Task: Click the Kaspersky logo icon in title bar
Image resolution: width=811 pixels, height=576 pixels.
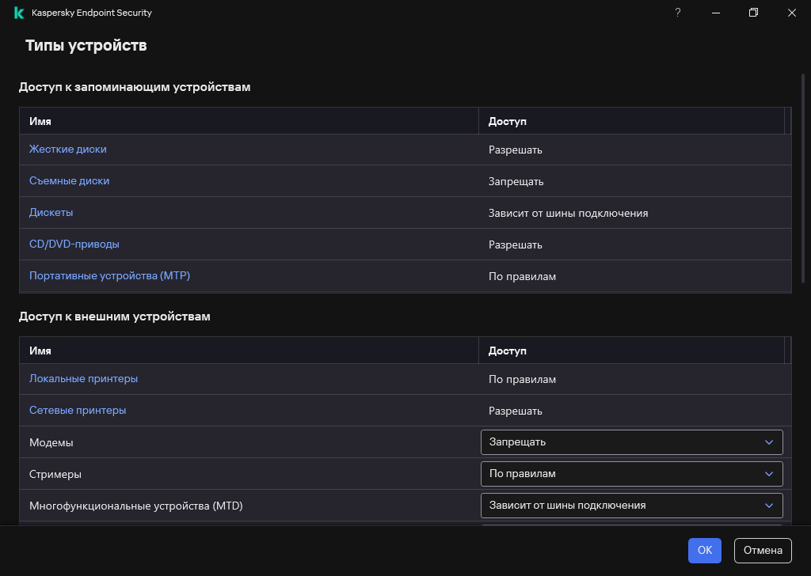Action: [x=19, y=13]
